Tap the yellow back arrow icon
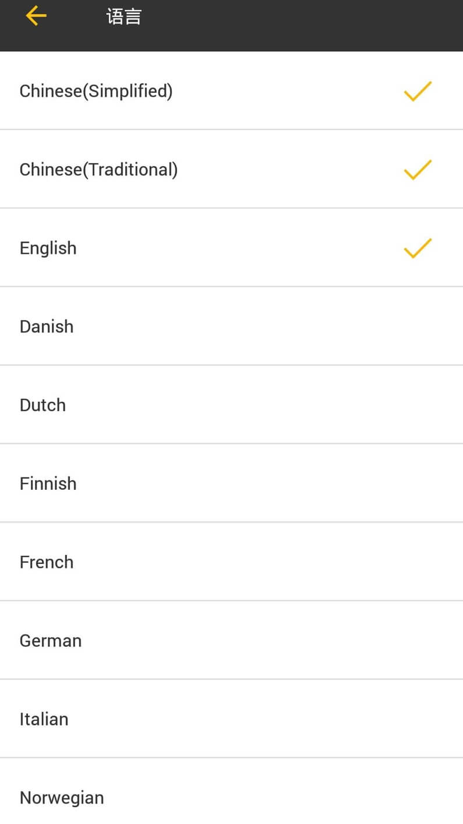 click(36, 16)
